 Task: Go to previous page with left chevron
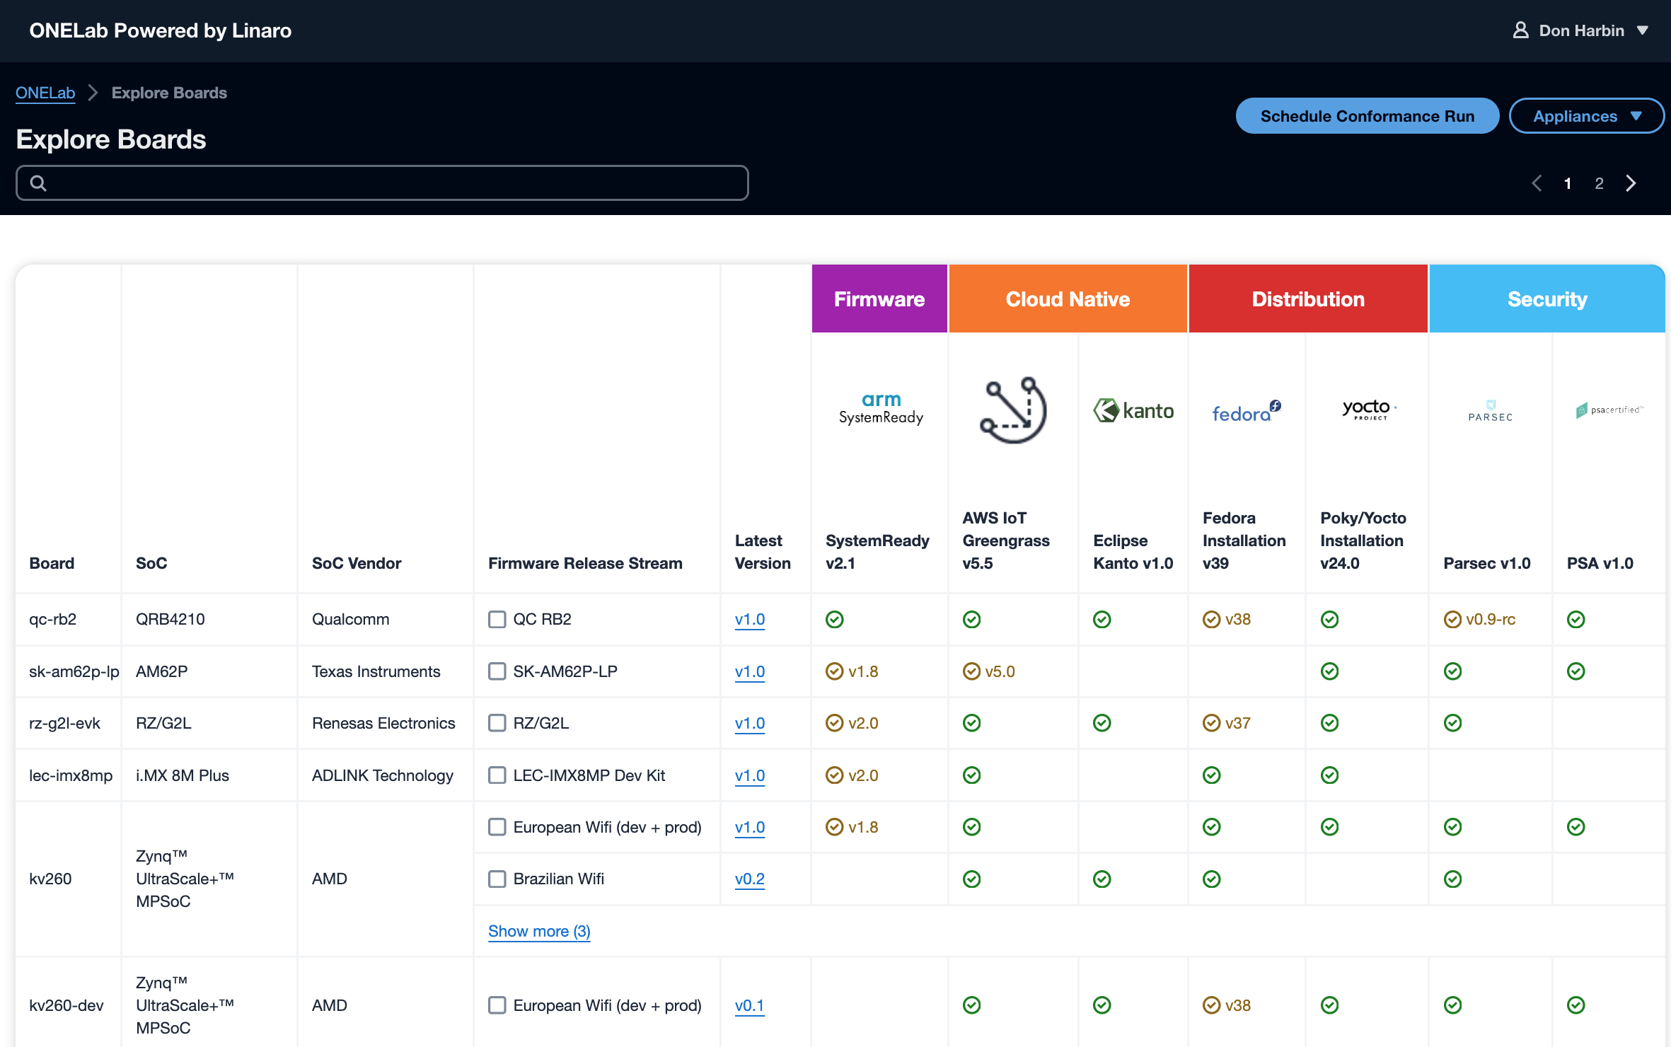tap(1537, 184)
